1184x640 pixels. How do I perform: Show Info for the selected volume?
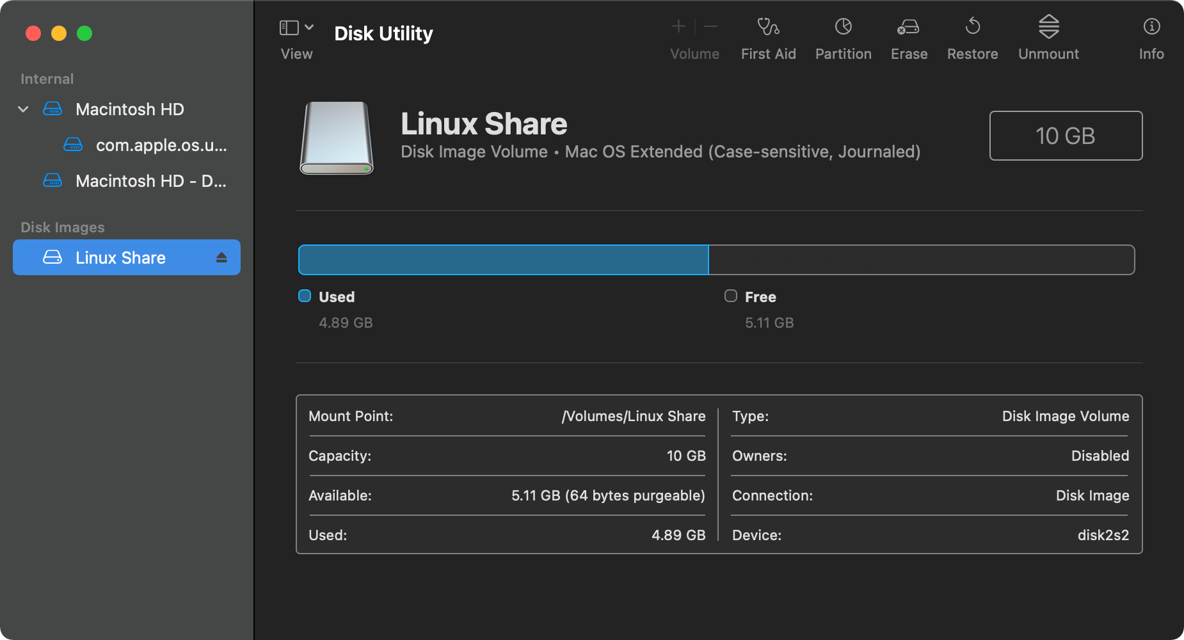[x=1151, y=26]
